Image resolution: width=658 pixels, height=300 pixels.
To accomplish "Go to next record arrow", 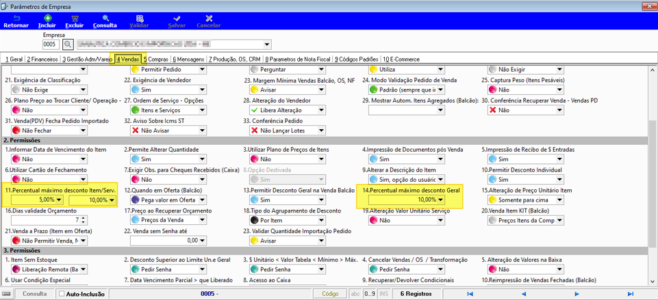I will pyautogui.click(x=577, y=294).
